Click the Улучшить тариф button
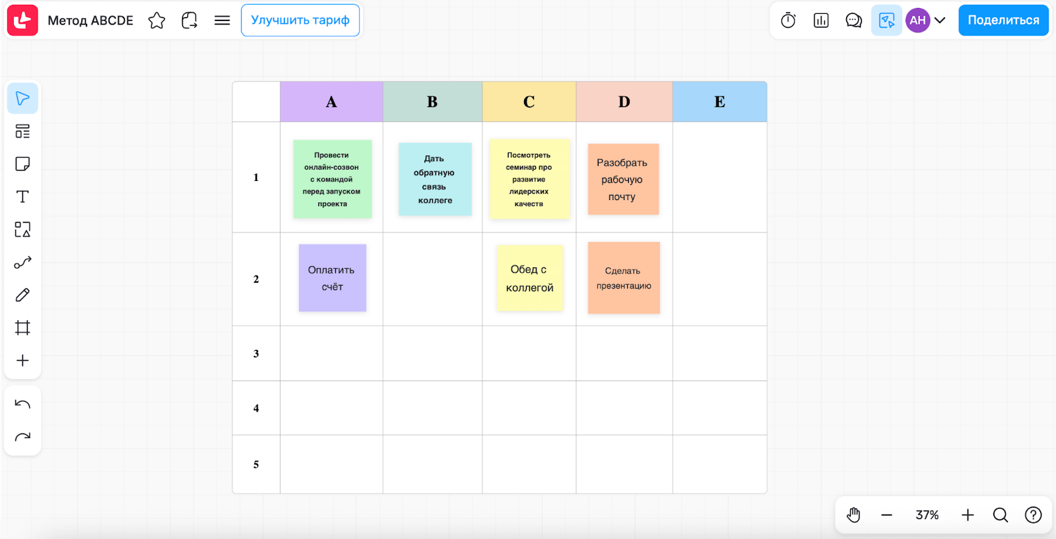This screenshot has width=1056, height=539. (300, 20)
